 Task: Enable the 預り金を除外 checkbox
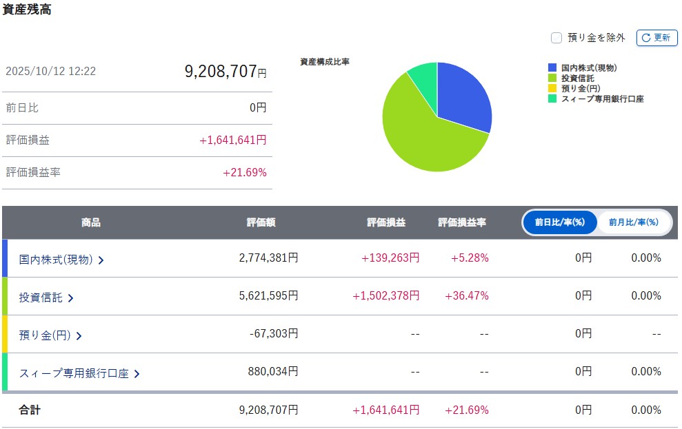click(556, 38)
